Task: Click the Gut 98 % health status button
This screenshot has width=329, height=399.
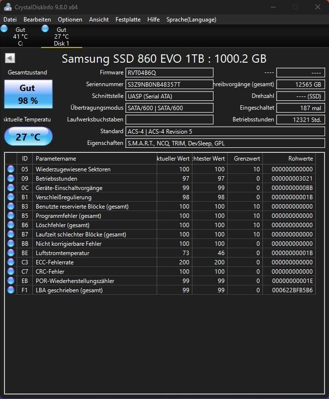Action: point(28,94)
